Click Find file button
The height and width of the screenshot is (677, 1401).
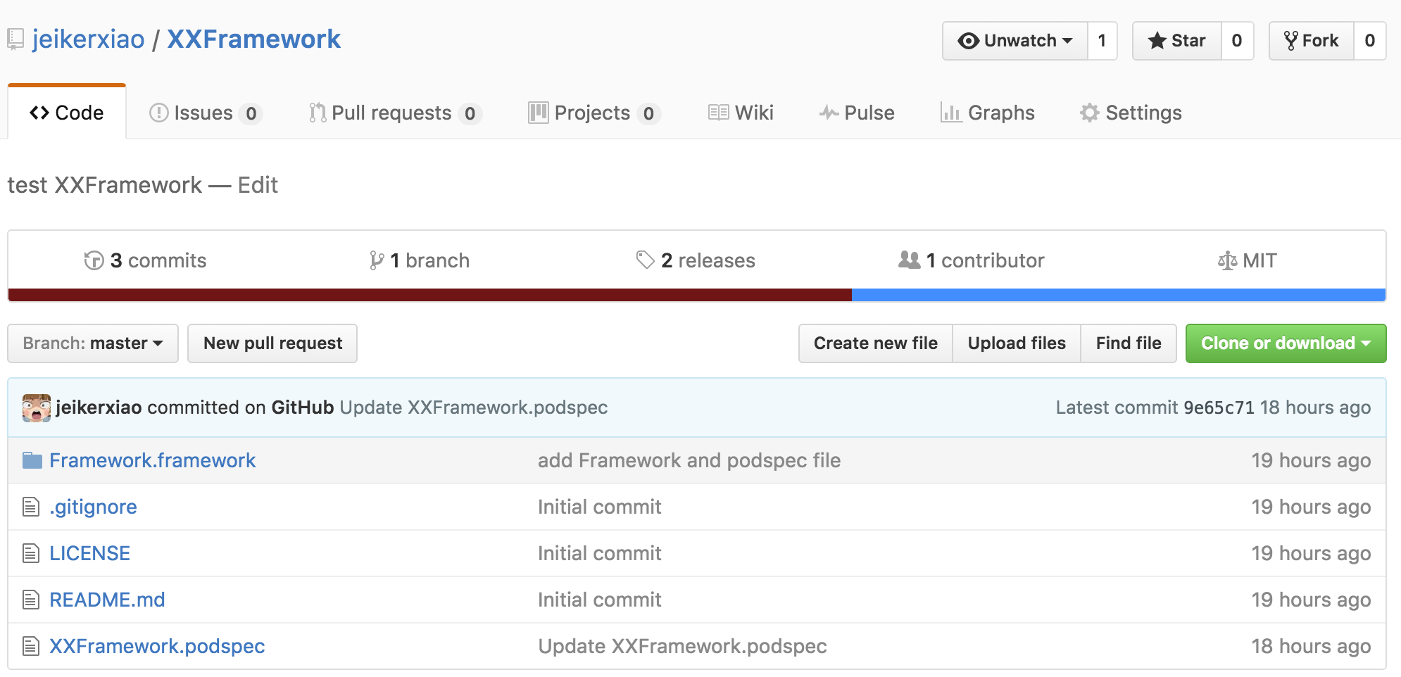(1129, 343)
